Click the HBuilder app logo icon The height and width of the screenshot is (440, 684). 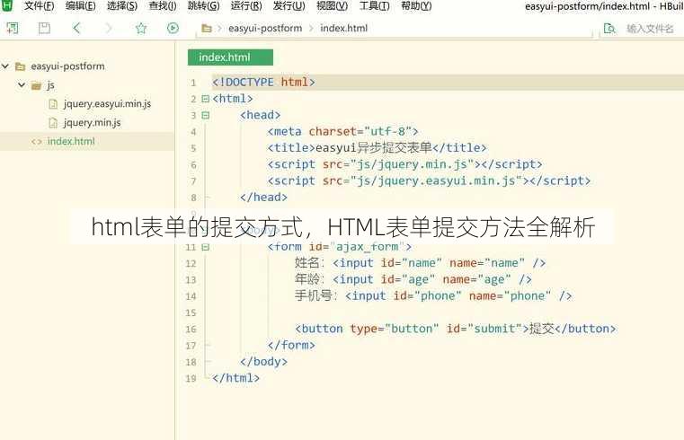tap(7, 4)
